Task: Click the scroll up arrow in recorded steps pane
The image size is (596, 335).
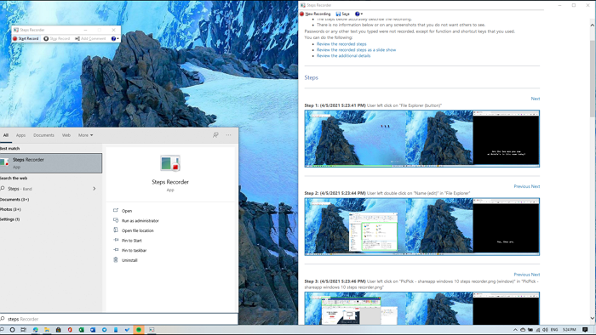Action: point(593,25)
